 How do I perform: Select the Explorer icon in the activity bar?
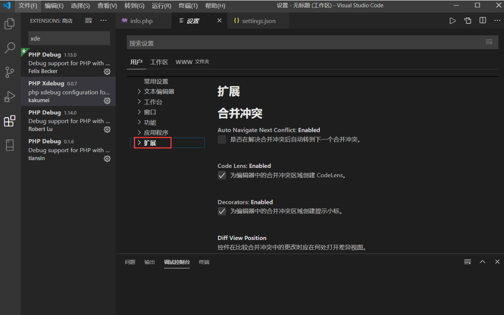pos(9,24)
